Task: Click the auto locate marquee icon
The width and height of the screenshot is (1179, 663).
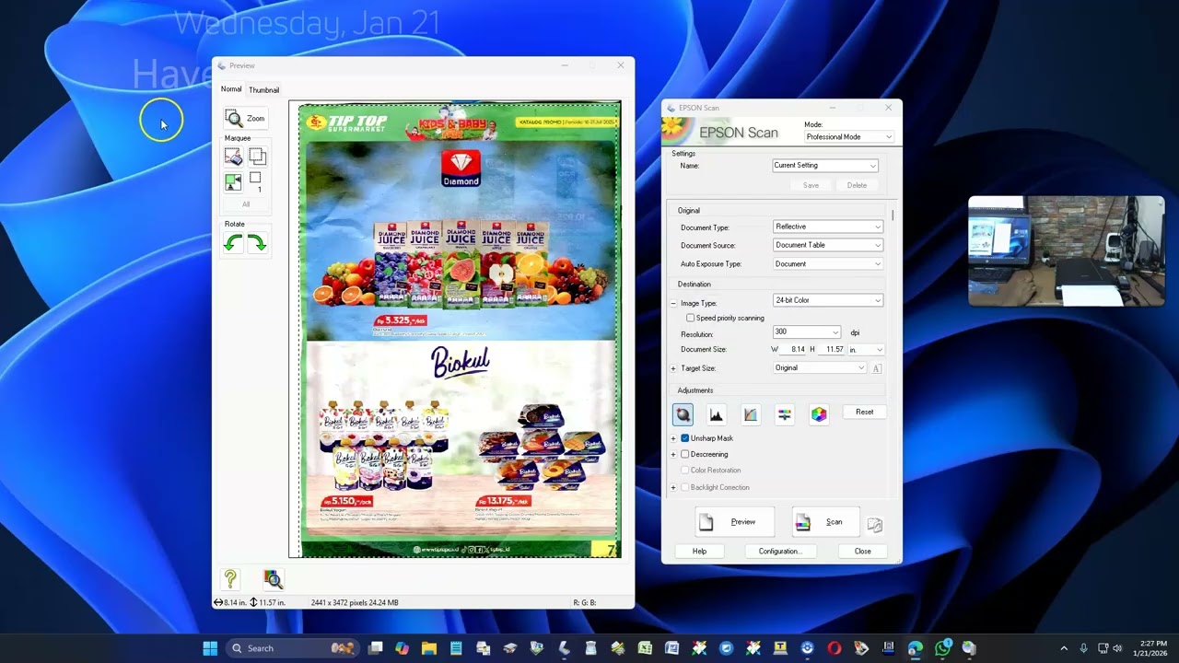Action: coord(233,181)
